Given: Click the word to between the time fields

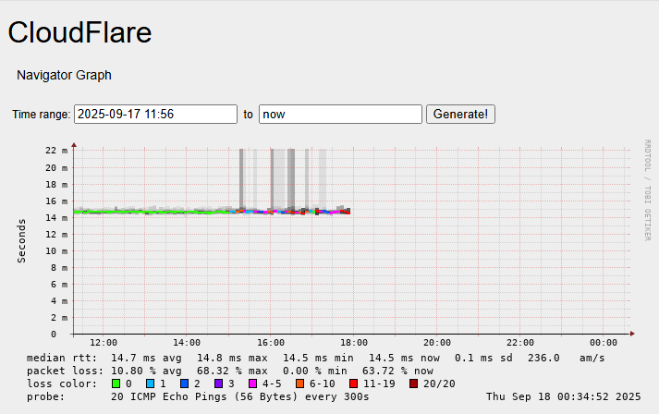Looking at the screenshot, I should (248, 115).
